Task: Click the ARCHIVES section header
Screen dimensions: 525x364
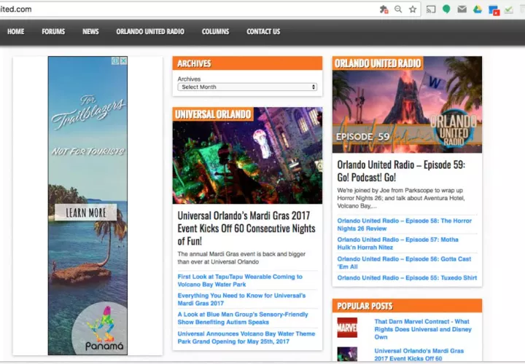Action: click(x=247, y=63)
